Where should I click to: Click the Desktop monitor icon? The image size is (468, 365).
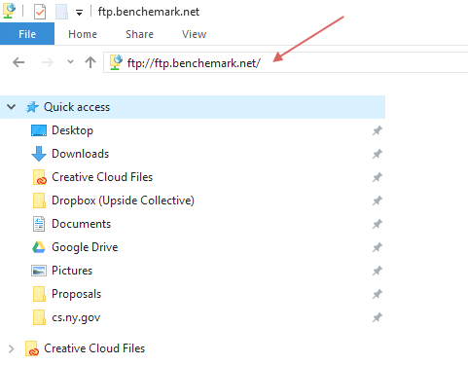pos(39,130)
